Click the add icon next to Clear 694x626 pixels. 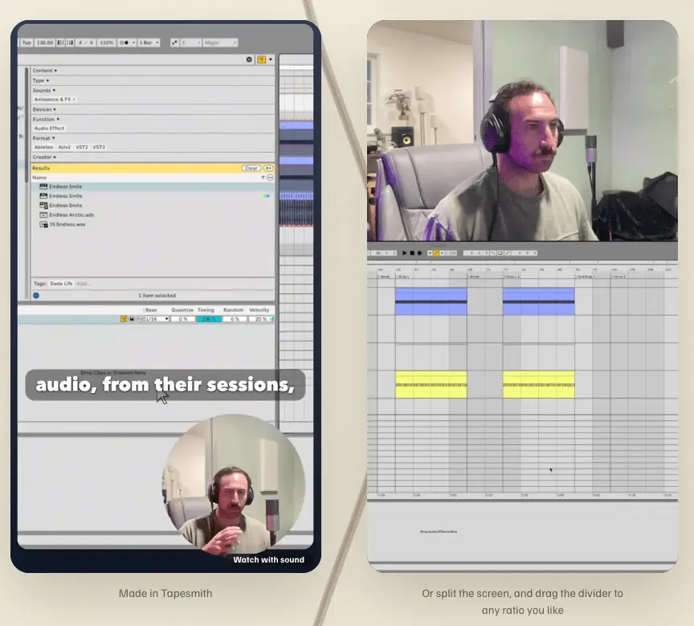point(268,168)
